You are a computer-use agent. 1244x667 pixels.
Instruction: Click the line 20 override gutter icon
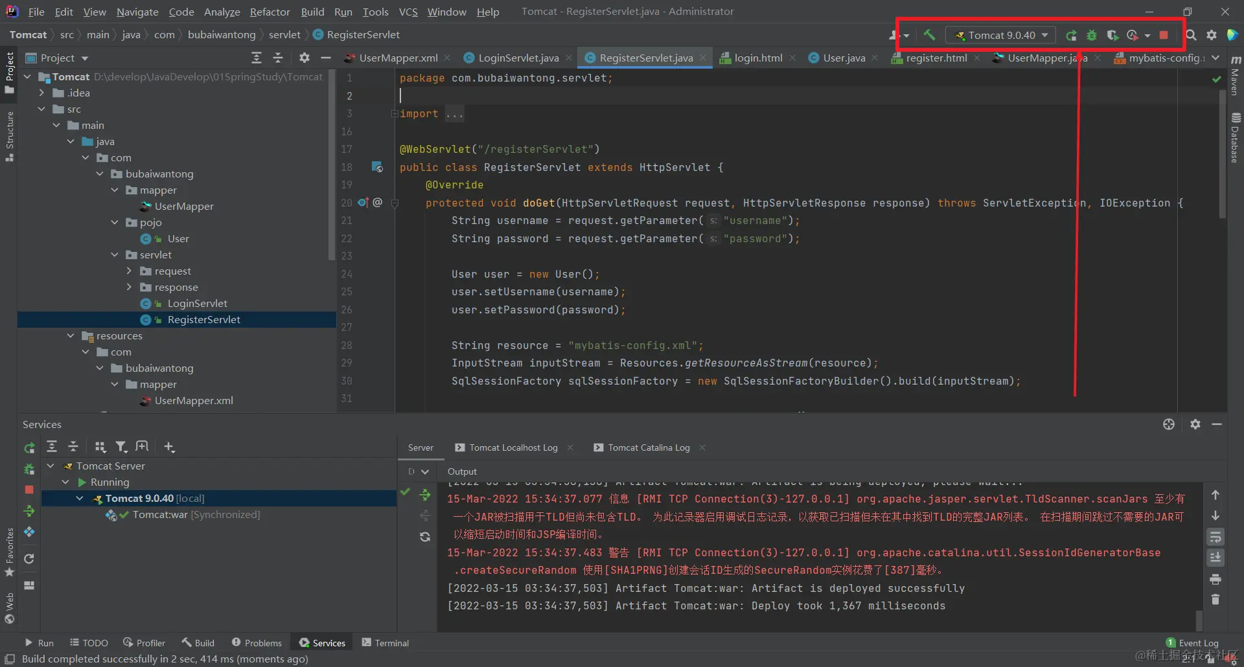[x=363, y=203]
